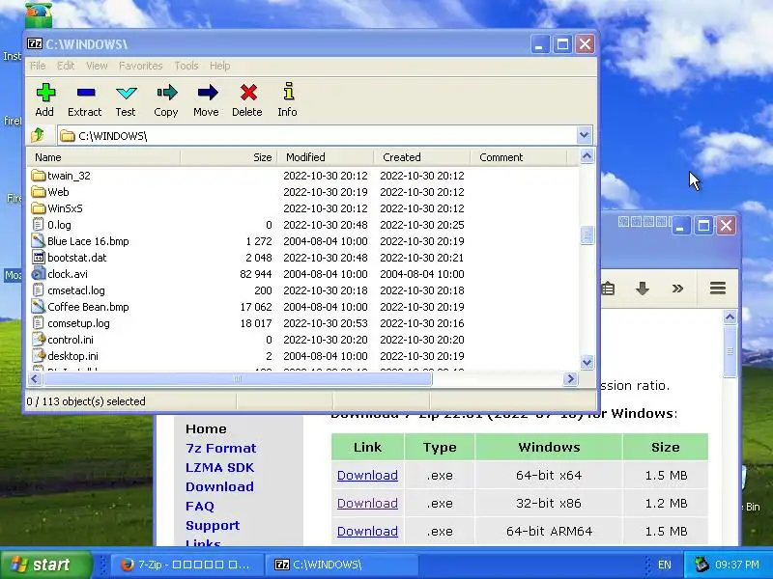Open the Edit menu

(66, 66)
